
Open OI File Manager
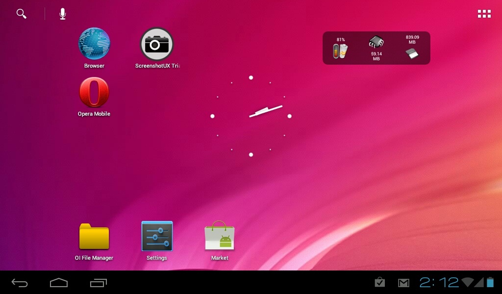94,236
